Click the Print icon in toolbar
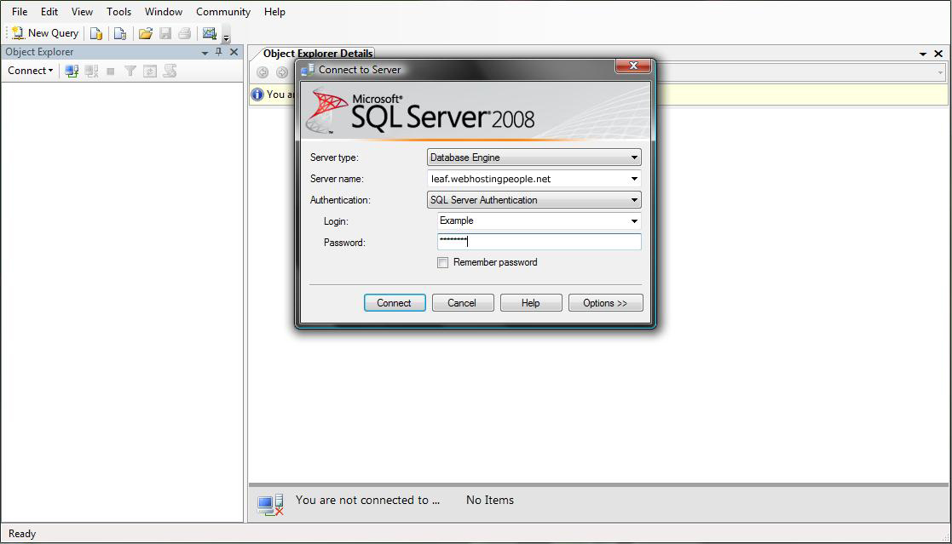The height and width of the screenshot is (544, 952). 185,33
